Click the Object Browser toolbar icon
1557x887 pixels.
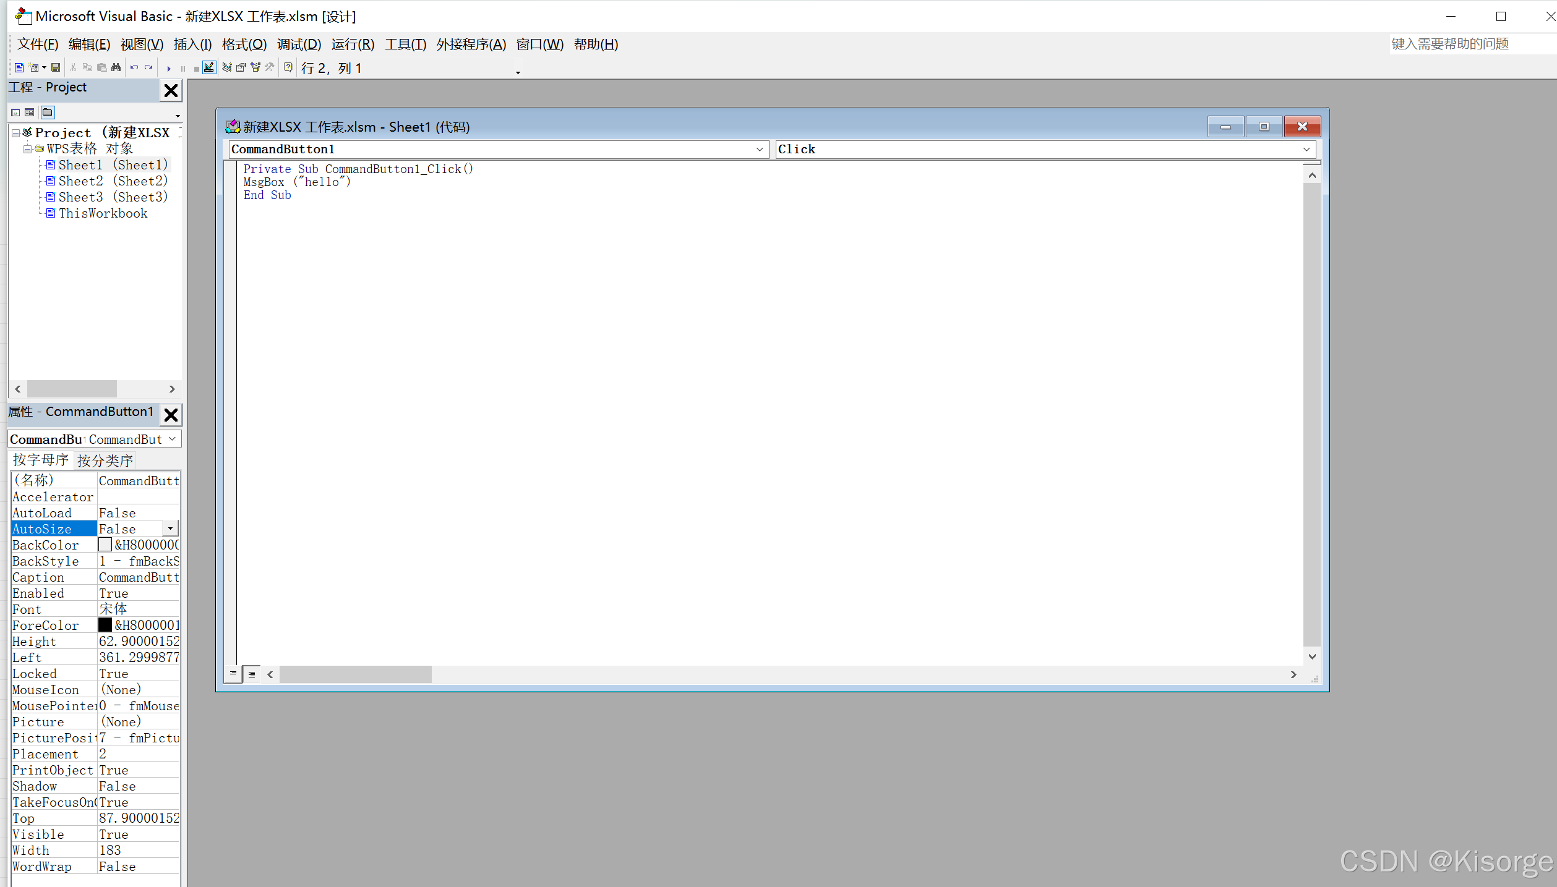click(255, 68)
